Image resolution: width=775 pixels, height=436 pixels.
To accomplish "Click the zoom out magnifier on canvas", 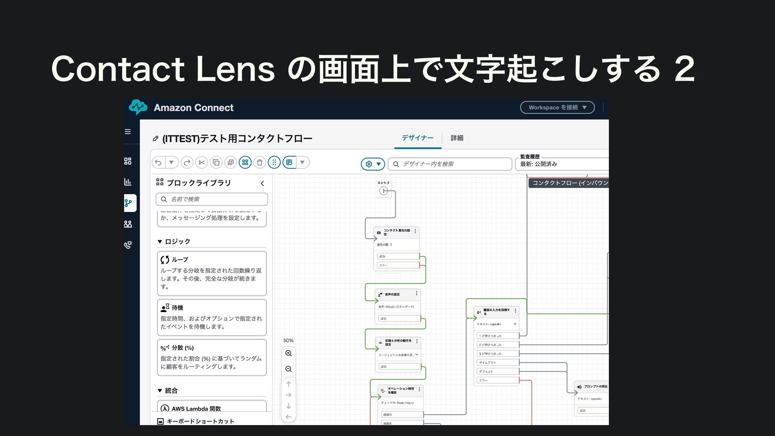I will (x=288, y=369).
